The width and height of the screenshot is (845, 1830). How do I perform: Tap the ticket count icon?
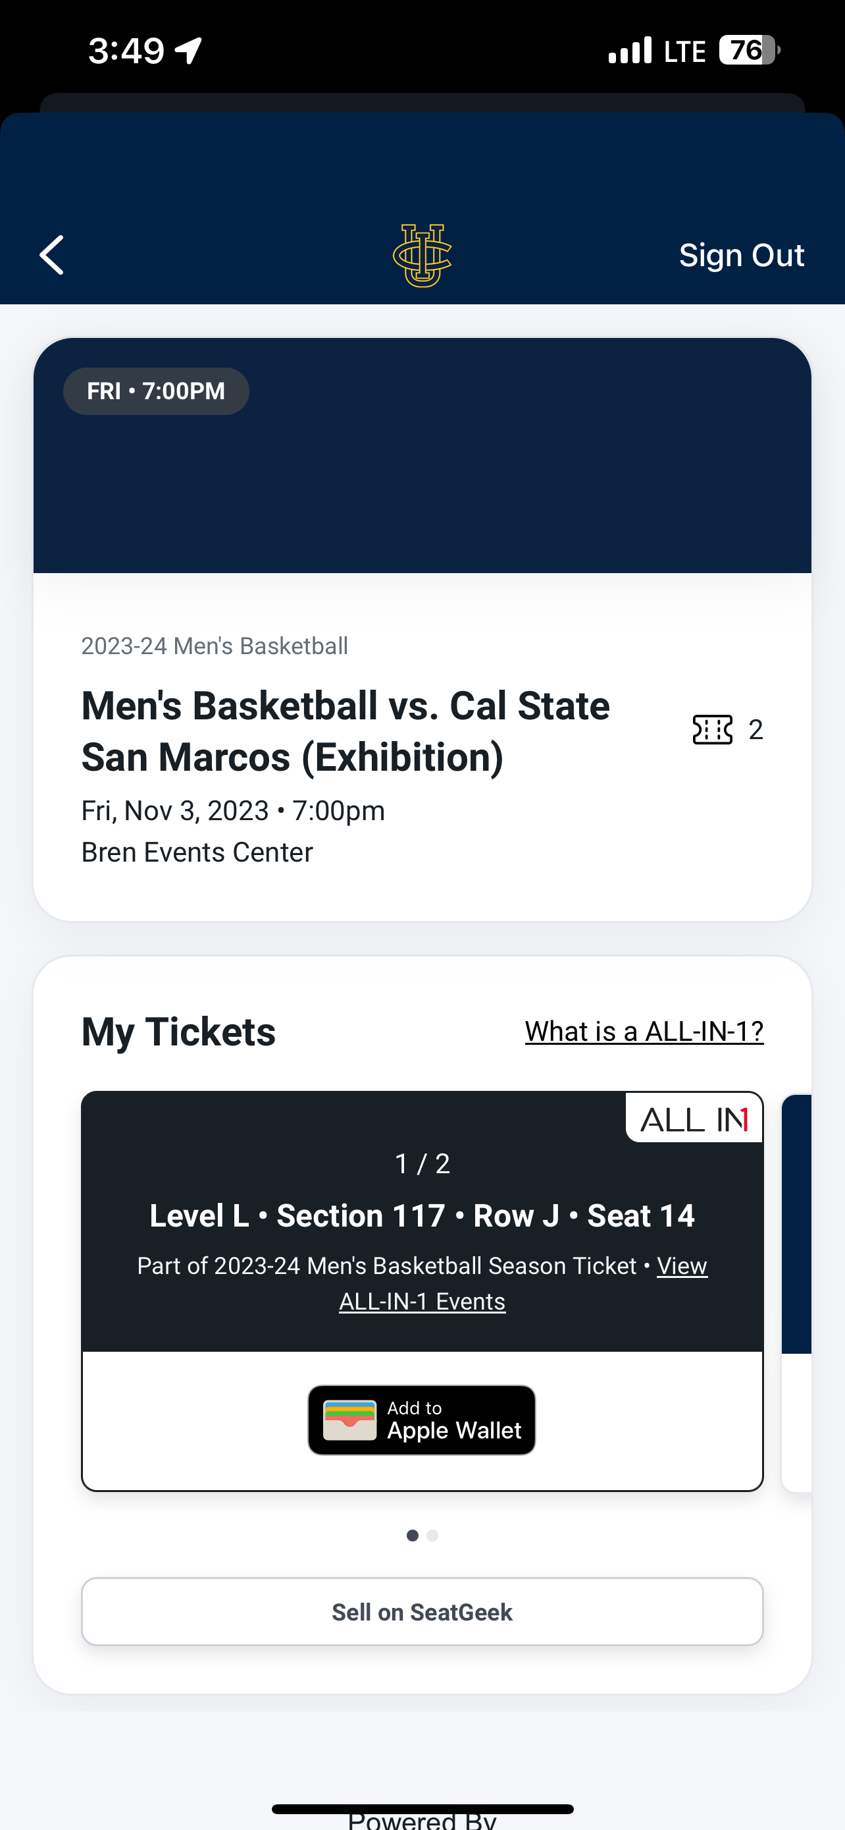point(712,730)
